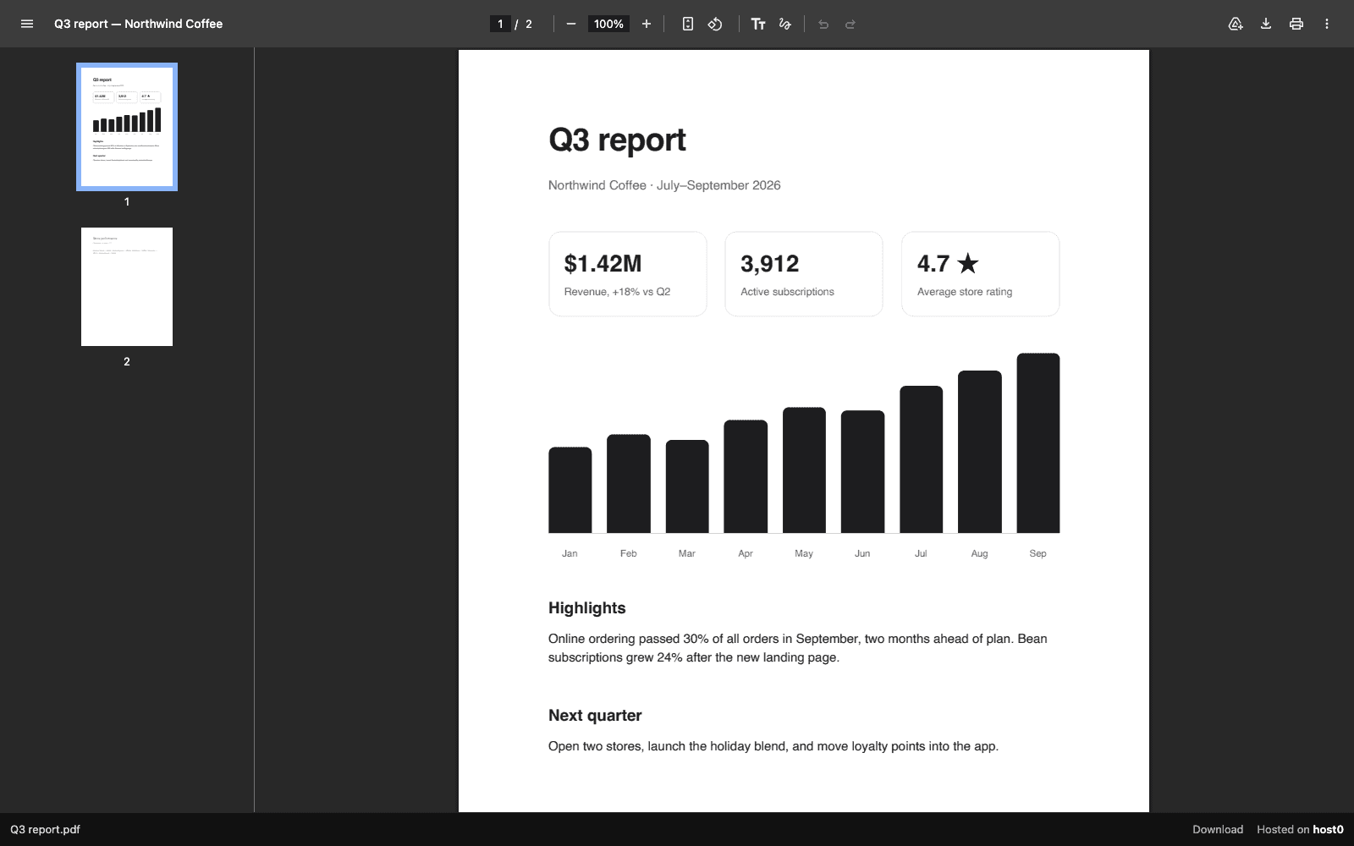
Task: Click the Download link in the footer
Action: pyautogui.click(x=1218, y=829)
